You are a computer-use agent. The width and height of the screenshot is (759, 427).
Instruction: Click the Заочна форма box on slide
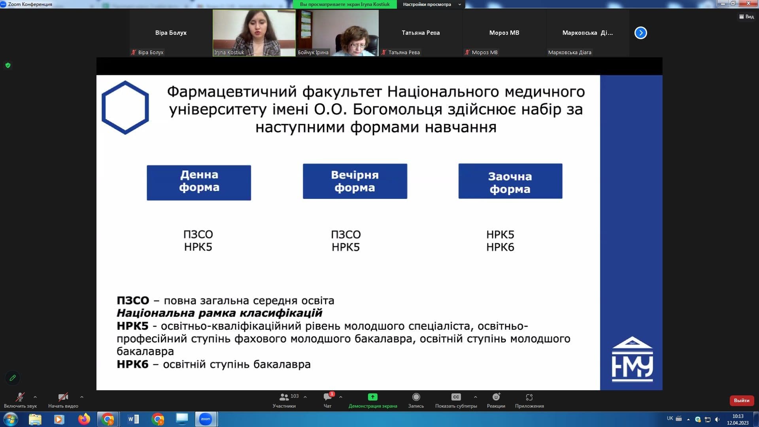[x=510, y=181]
